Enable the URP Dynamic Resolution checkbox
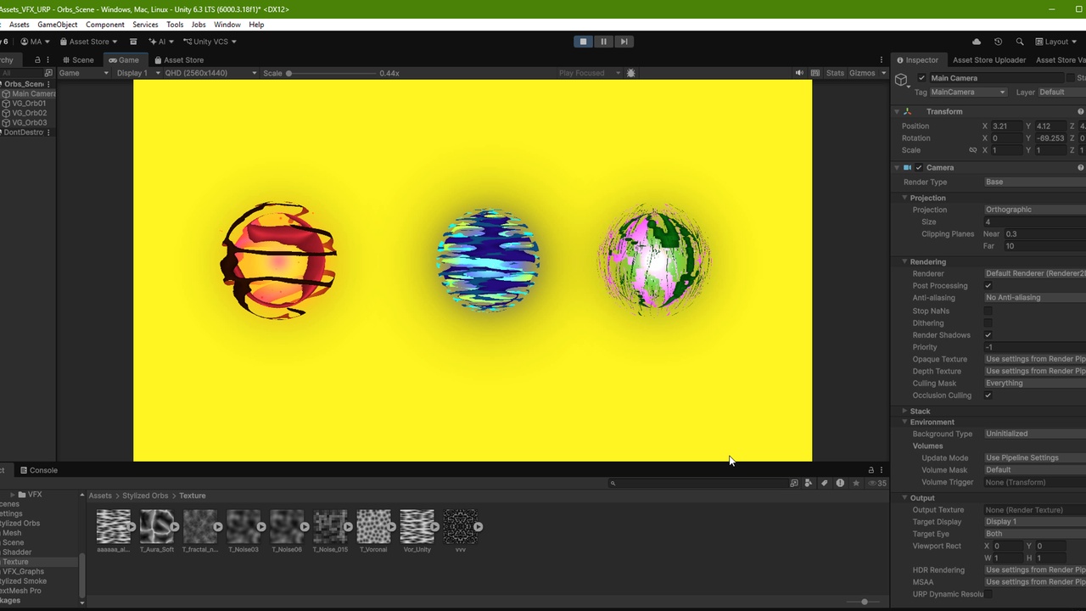1086x611 pixels. pyautogui.click(x=988, y=594)
